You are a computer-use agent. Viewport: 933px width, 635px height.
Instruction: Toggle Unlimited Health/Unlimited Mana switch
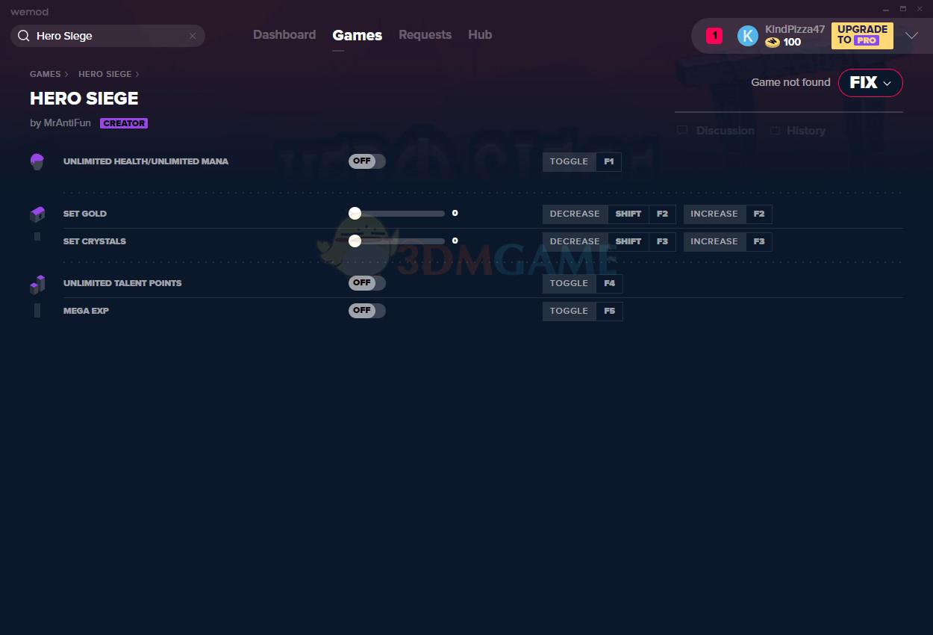tap(367, 161)
